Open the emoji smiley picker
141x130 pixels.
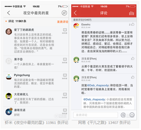(132, 115)
